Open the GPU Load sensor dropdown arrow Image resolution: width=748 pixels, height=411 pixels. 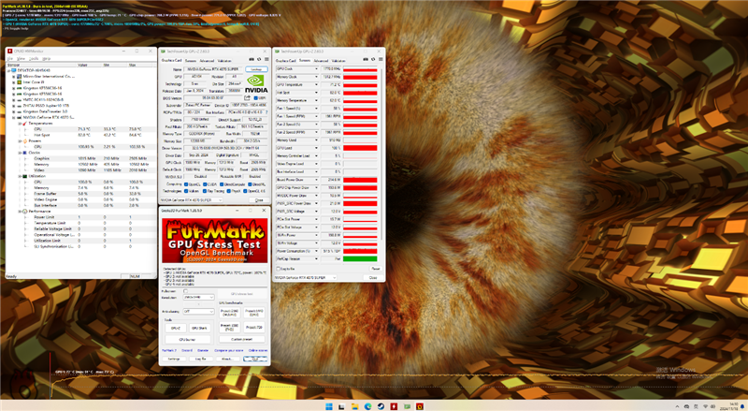(316, 148)
